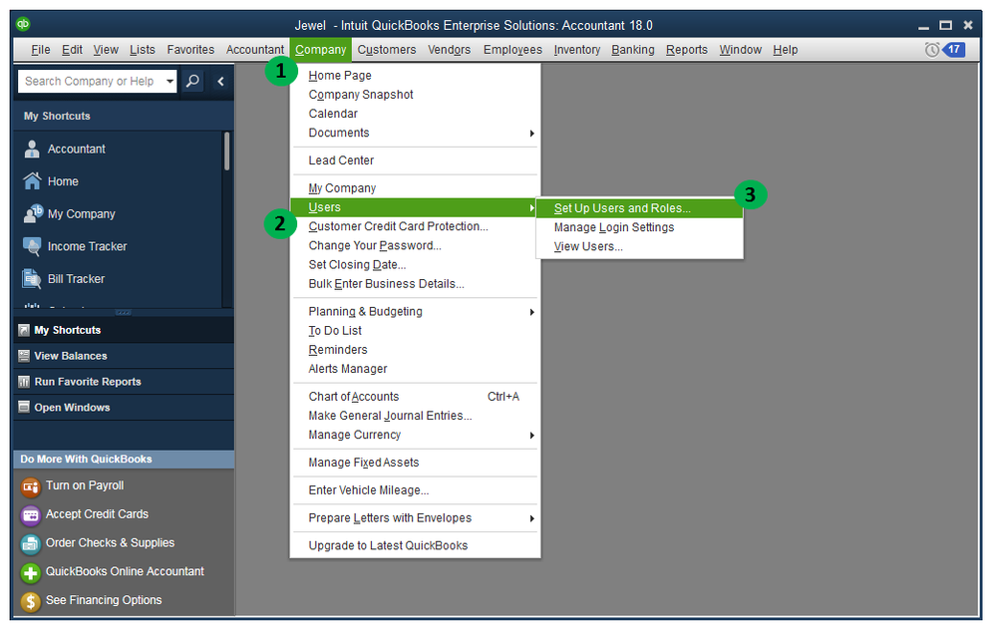The height and width of the screenshot is (631, 995).
Task: Open the Favorites menu
Action: pyautogui.click(x=190, y=50)
